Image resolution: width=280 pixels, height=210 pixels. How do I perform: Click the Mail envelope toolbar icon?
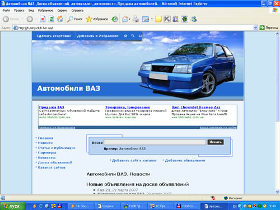click(125, 19)
